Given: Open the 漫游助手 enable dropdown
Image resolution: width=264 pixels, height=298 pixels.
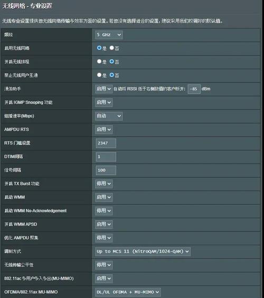Looking at the screenshot, I should (x=103, y=89).
